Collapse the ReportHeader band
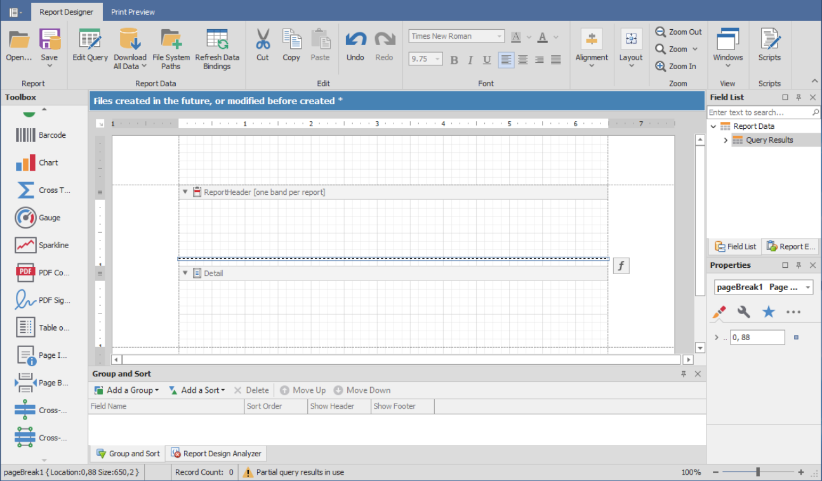 tap(185, 192)
